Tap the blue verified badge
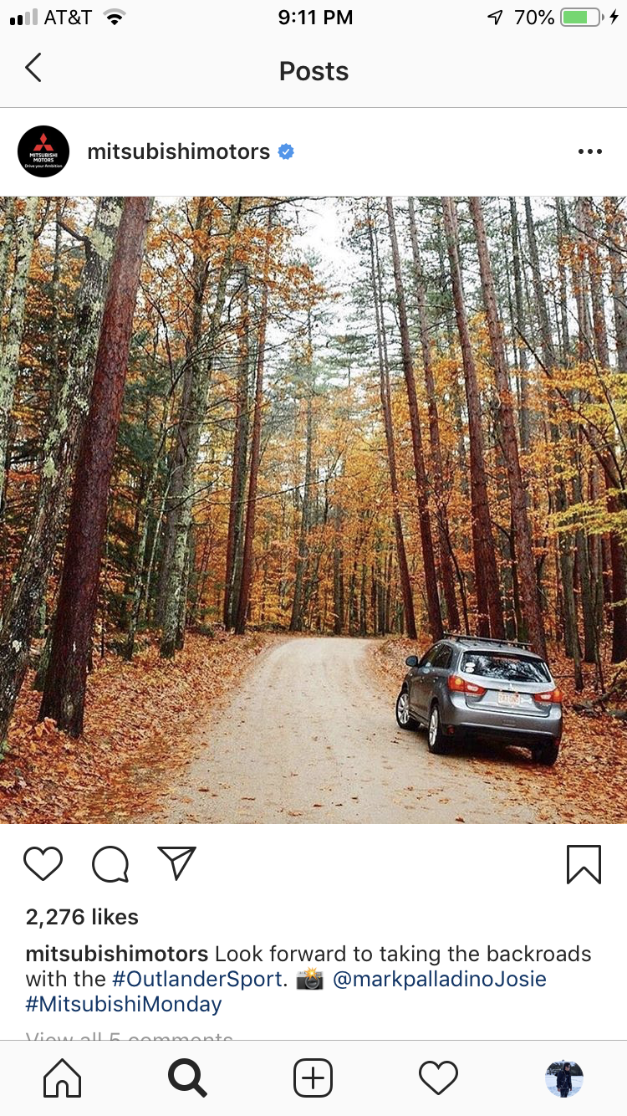Image resolution: width=627 pixels, height=1116 pixels. click(286, 151)
